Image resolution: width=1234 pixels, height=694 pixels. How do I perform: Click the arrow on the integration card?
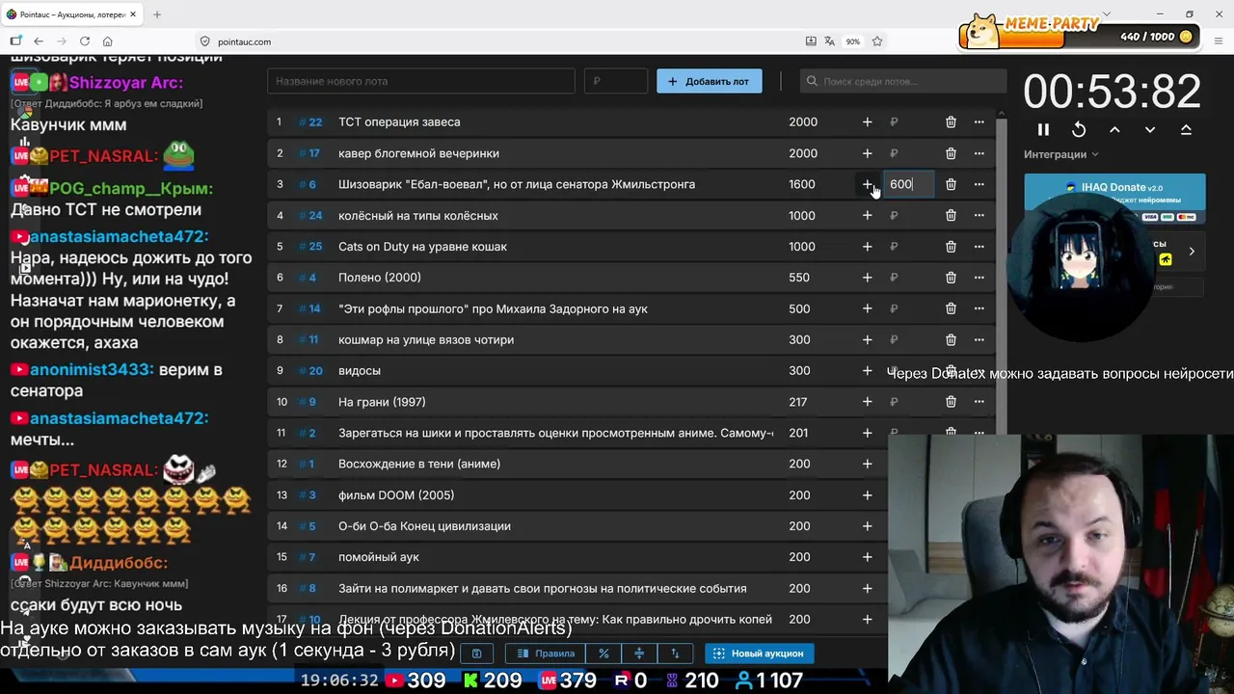click(1192, 252)
